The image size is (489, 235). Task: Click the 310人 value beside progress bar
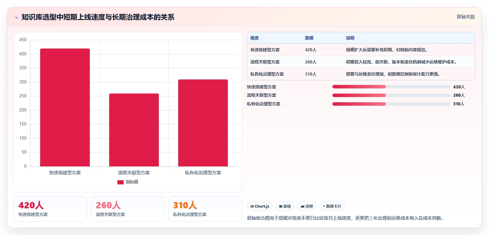[459, 104]
